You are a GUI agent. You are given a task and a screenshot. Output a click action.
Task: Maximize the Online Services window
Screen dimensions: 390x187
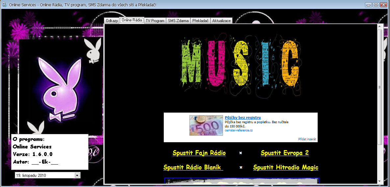[x=376, y=5]
